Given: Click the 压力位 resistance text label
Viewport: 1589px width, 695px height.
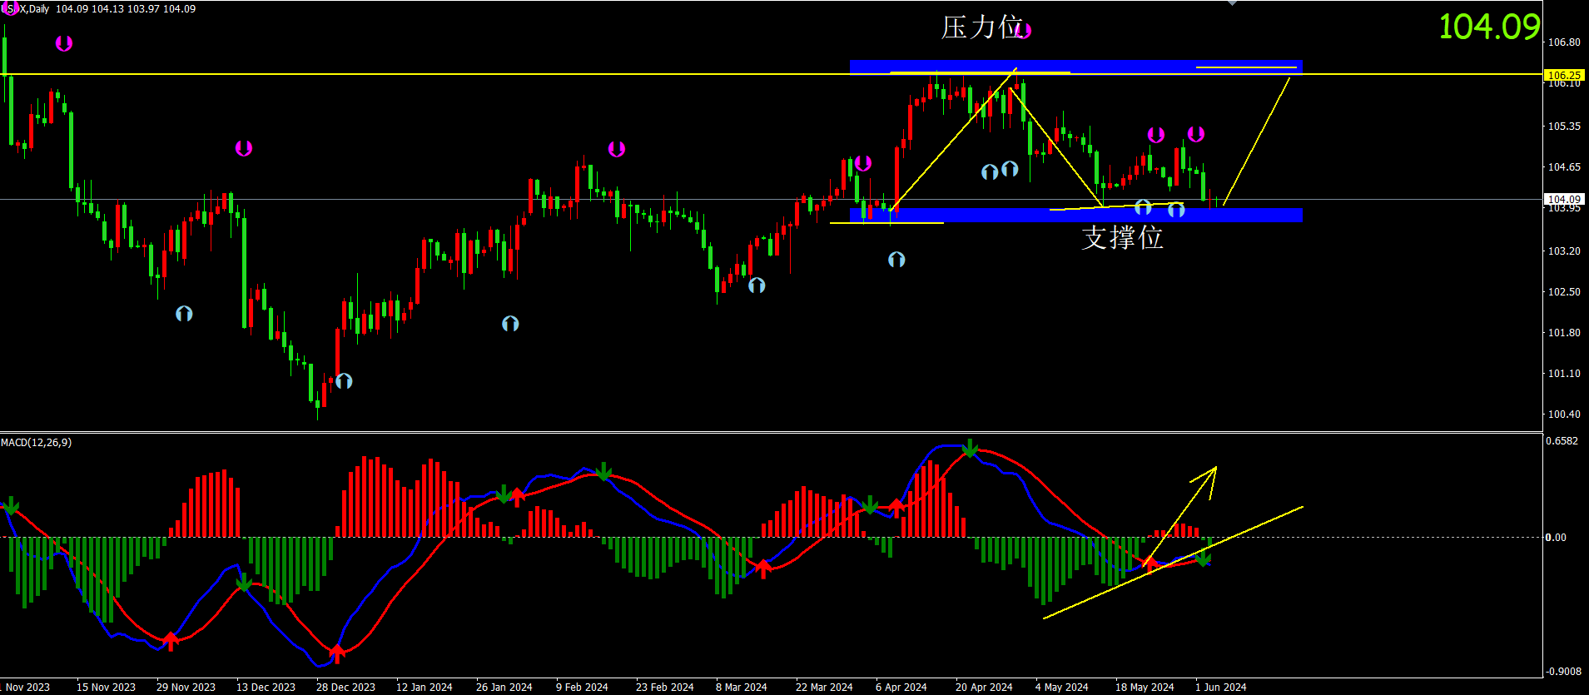Looking at the screenshot, I should (x=981, y=27).
